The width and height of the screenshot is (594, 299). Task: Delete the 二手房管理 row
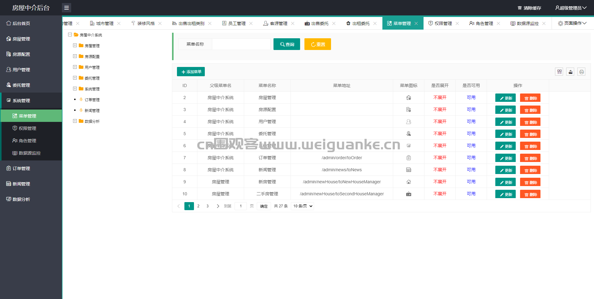click(x=530, y=194)
